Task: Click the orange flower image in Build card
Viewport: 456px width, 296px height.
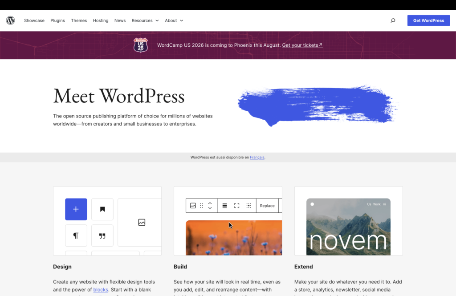Action: (234, 238)
